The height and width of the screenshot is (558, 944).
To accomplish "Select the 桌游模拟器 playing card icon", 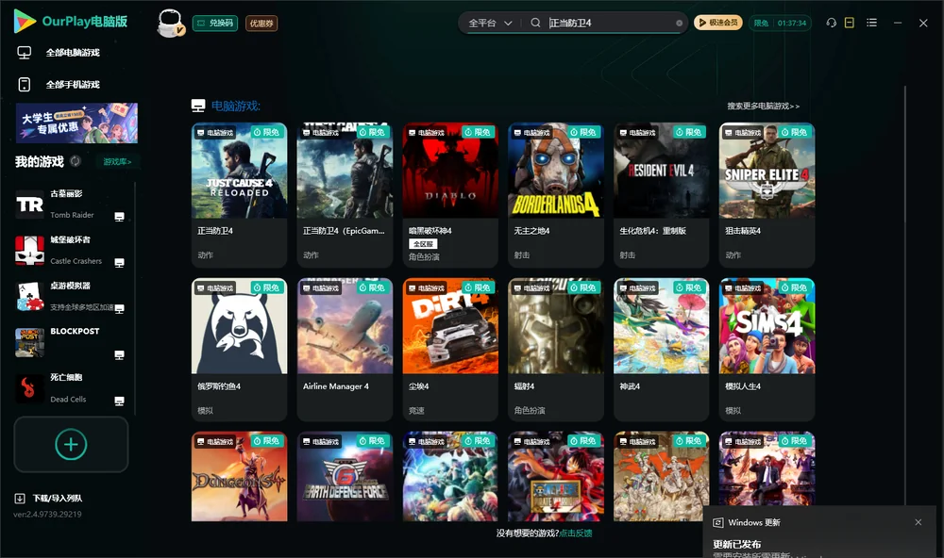I will pos(29,296).
